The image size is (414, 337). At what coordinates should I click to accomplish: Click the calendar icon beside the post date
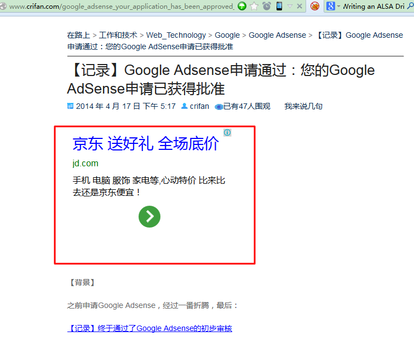tap(70, 106)
